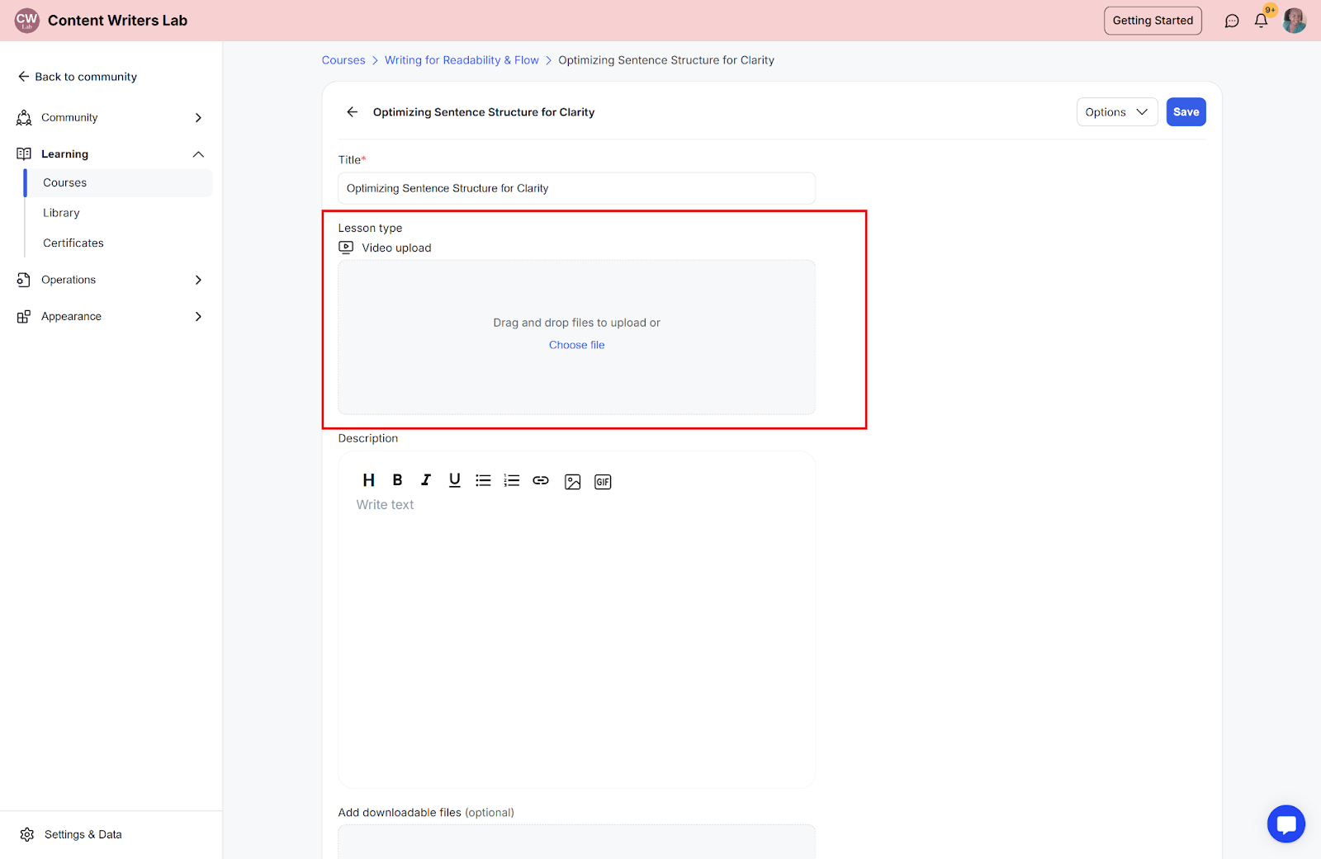Image resolution: width=1321 pixels, height=859 pixels.
Task: Click the Appearance icon in sidebar
Action: click(x=24, y=317)
